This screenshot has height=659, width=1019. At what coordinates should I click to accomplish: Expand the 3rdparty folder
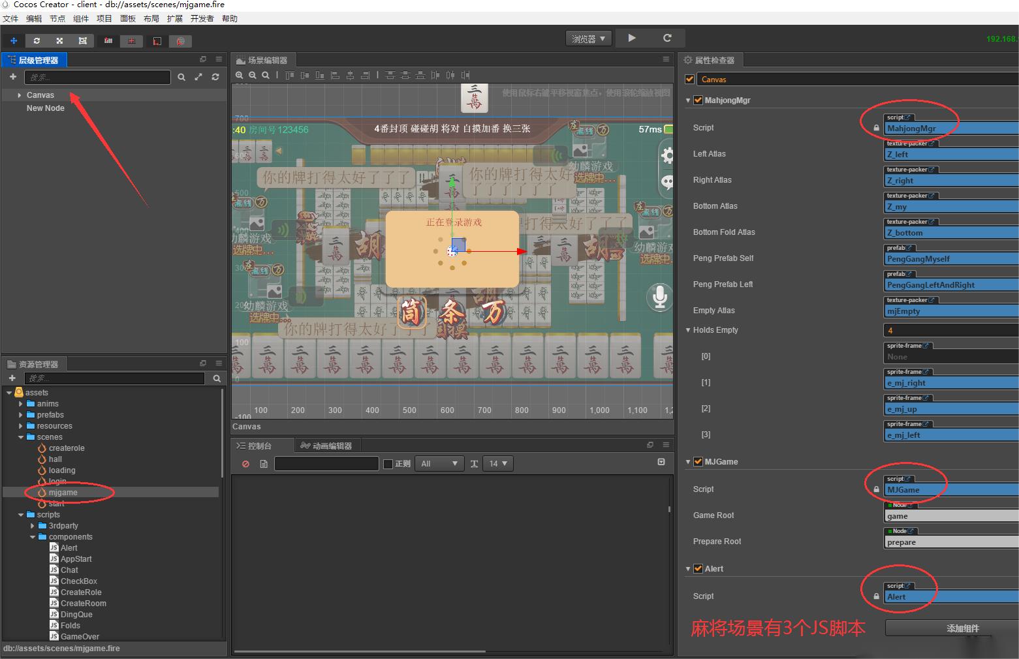[33, 526]
